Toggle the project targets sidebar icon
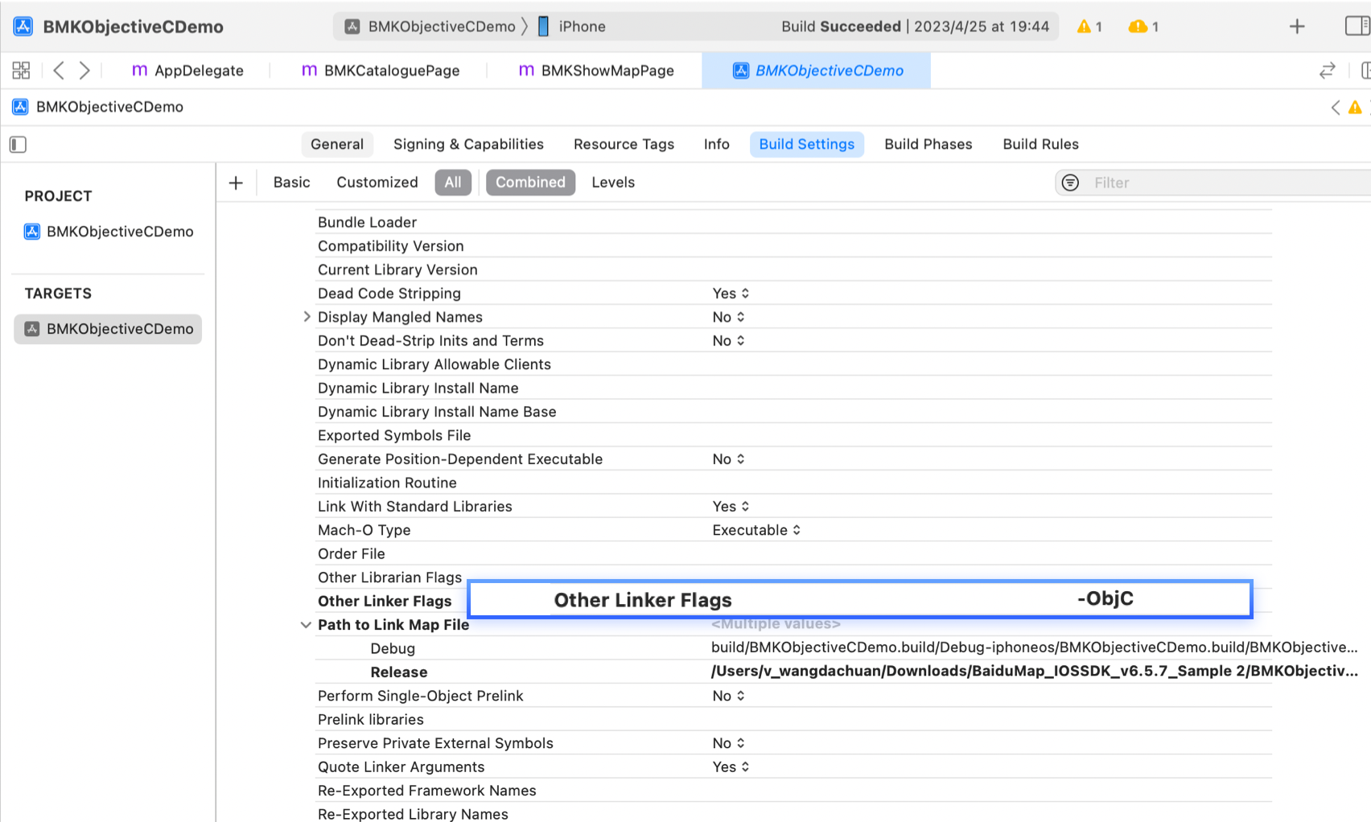 pyautogui.click(x=18, y=145)
